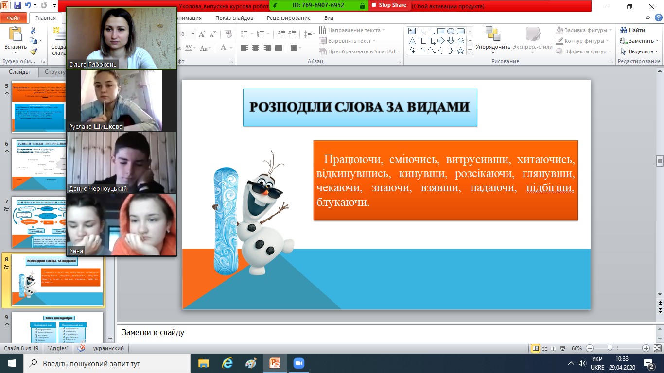Switch to Slide Sorter view in status bar

[545, 348]
